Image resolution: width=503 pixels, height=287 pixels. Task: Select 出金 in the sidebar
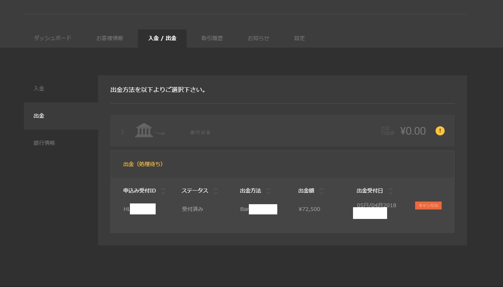click(61, 116)
